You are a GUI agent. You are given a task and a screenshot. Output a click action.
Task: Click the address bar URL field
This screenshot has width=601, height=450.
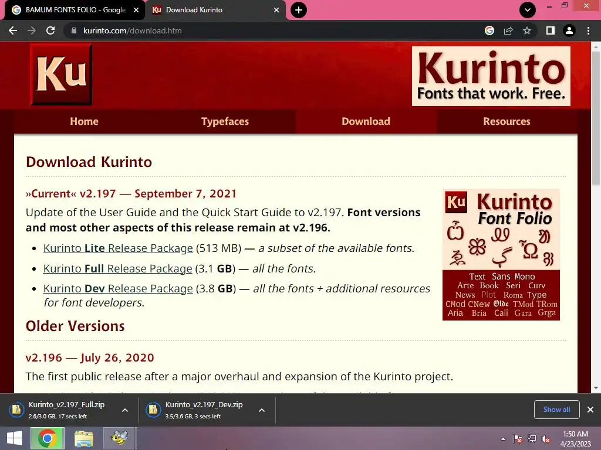point(268,30)
